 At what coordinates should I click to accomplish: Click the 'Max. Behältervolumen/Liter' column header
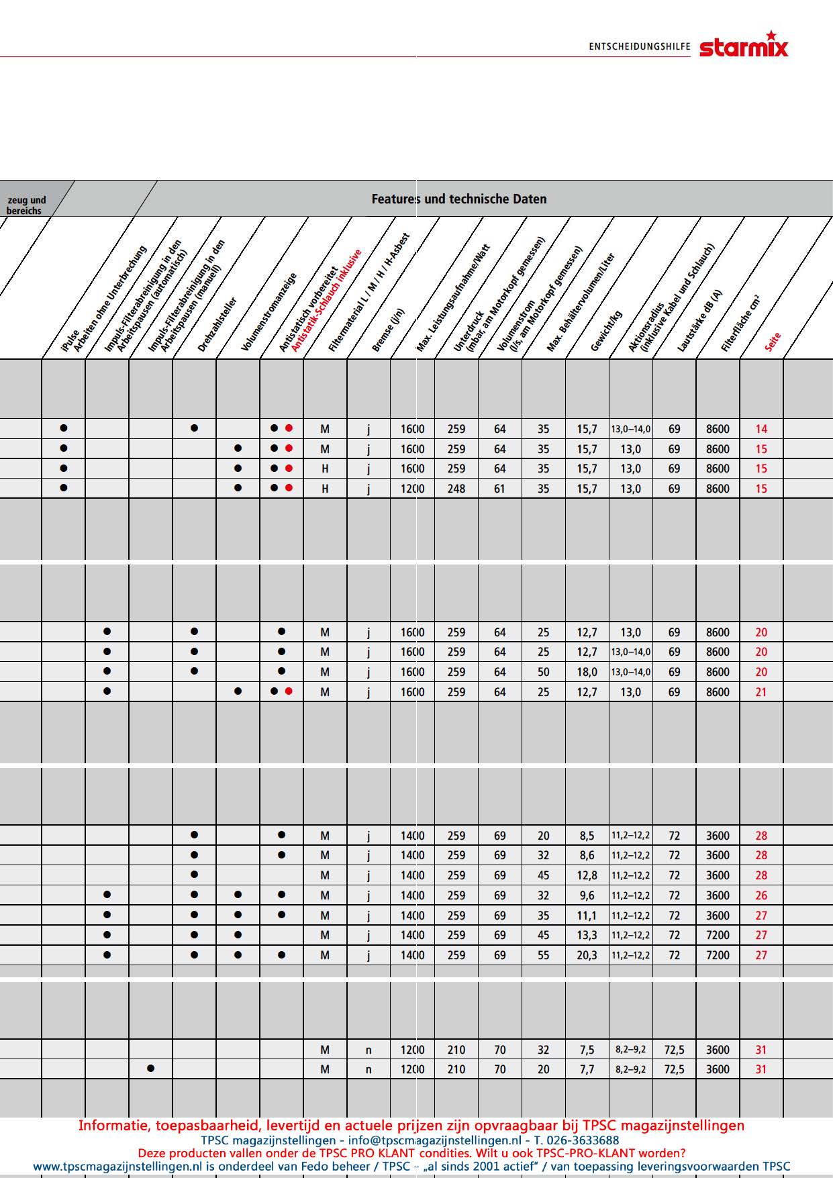point(581,302)
